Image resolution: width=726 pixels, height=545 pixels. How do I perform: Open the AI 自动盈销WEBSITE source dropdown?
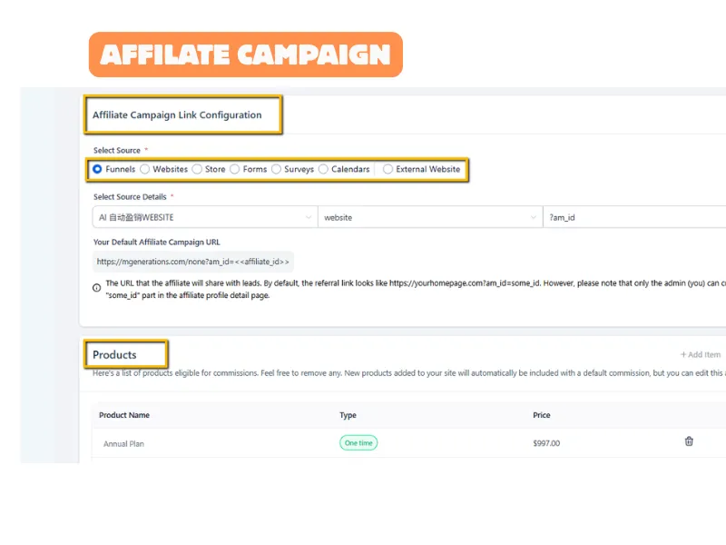204,218
